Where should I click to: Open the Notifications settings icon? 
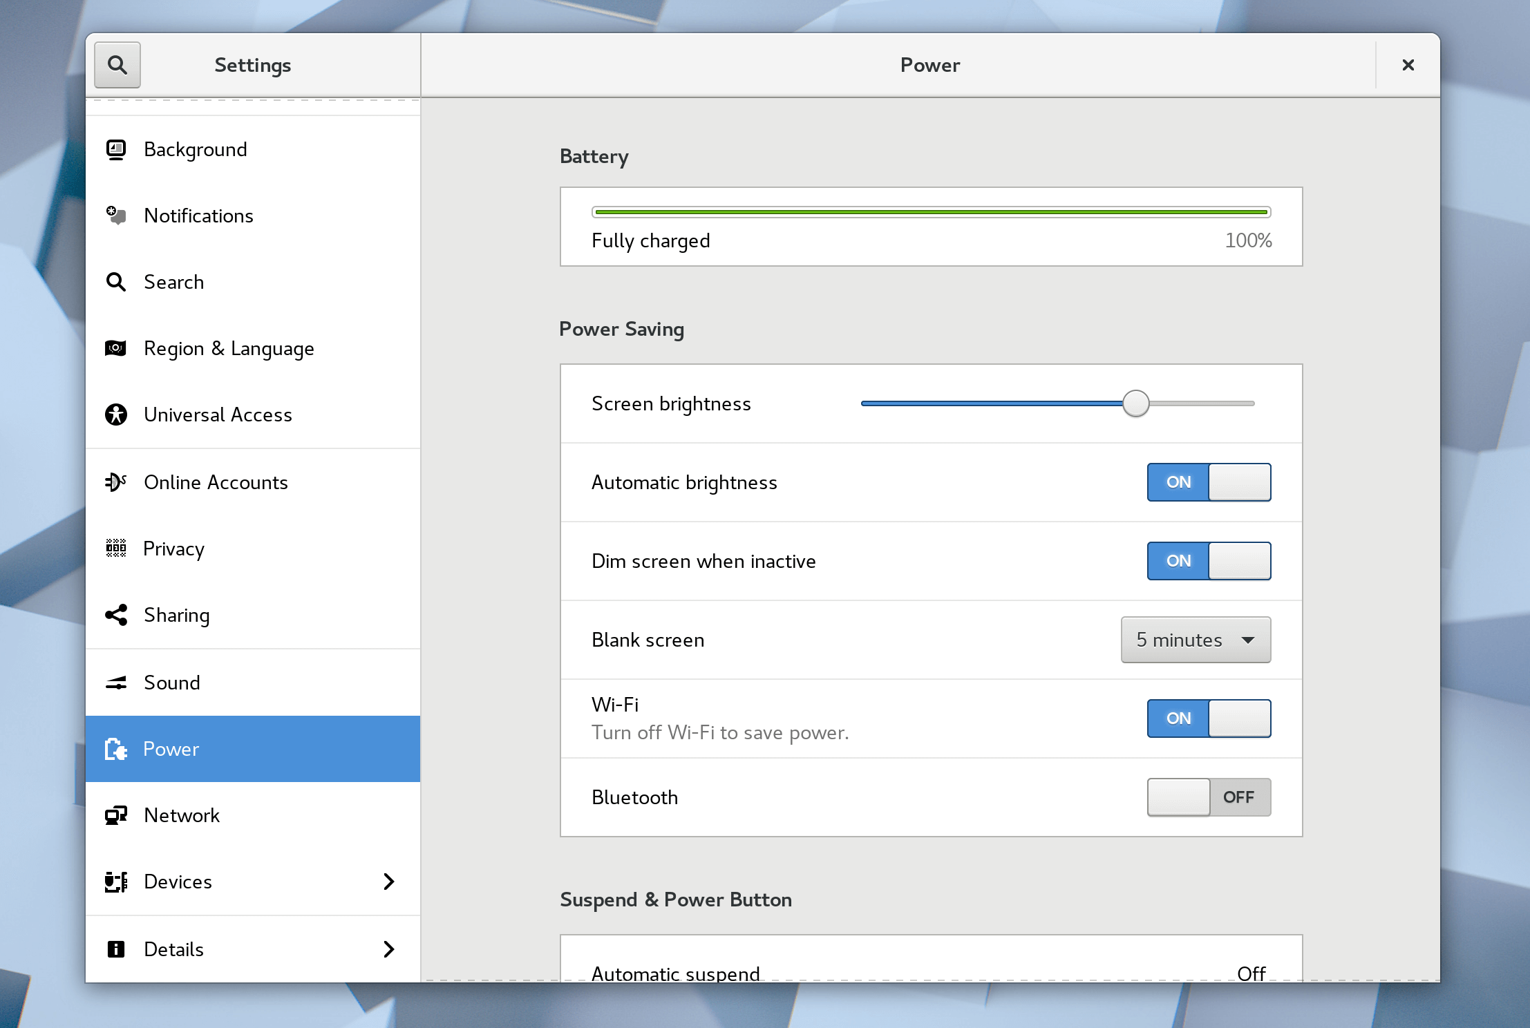(116, 216)
